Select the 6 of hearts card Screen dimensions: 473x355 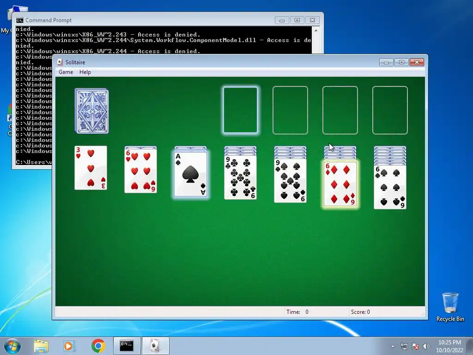pos(140,171)
